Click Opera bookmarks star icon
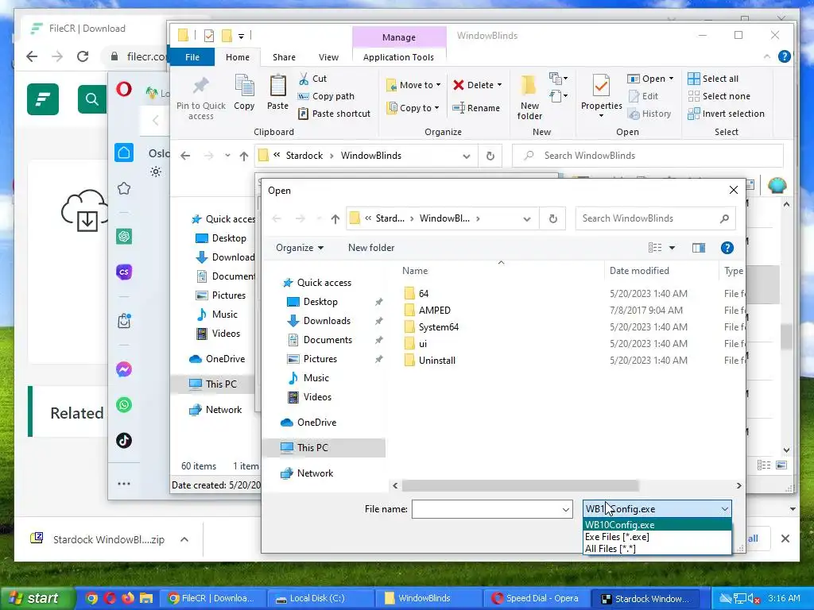 pos(123,188)
